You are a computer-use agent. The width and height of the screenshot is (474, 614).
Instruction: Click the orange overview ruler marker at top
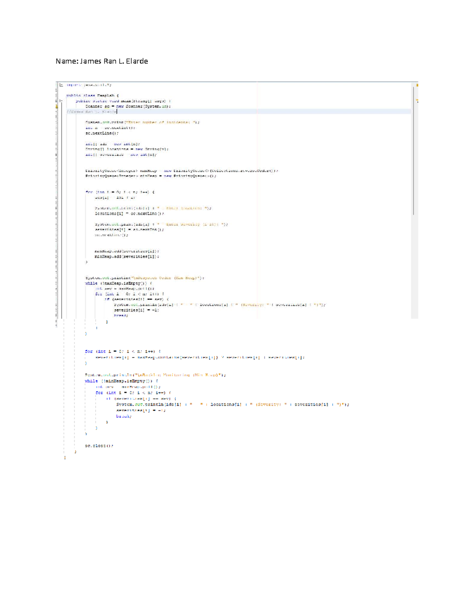(417, 85)
